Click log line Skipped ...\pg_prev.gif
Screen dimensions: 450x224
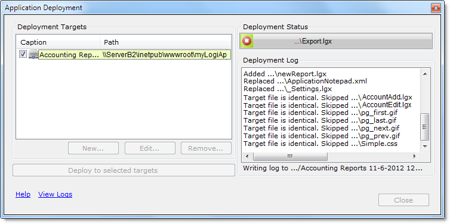tap(322, 136)
